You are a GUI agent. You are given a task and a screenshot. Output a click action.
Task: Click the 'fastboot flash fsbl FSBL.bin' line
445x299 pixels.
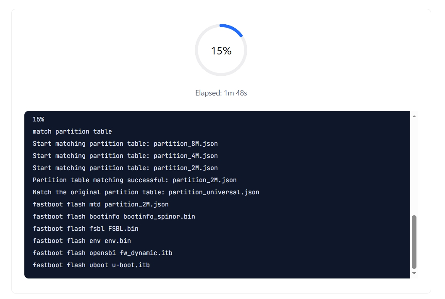(x=85, y=229)
